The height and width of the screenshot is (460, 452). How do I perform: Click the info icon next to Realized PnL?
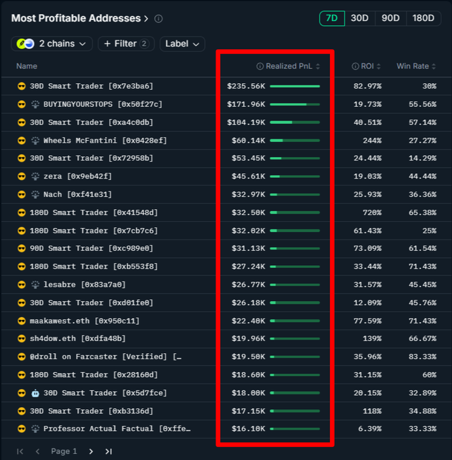tap(260, 66)
